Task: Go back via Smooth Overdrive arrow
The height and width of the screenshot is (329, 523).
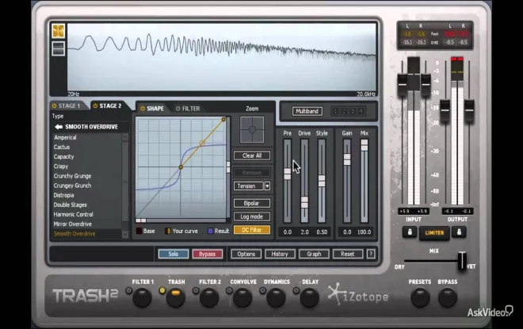Action: [x=59, y=127]
